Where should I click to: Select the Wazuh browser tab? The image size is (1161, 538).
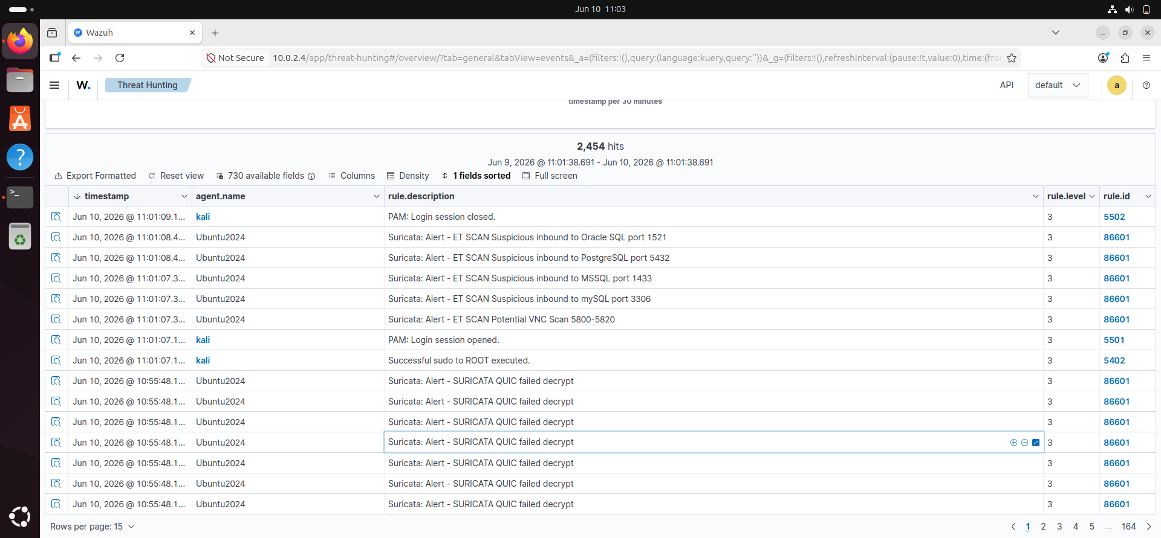[135, 33]
